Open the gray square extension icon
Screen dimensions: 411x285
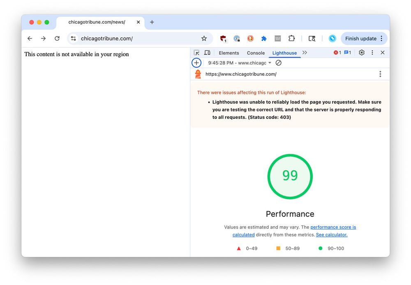click(277, 39)
